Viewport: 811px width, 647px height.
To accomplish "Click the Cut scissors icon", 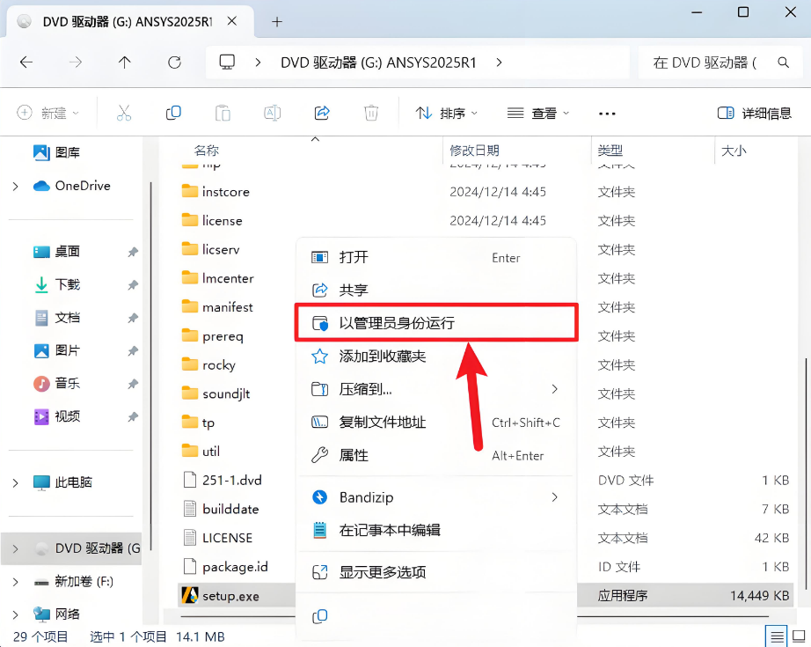I will pyautogui.click(x=124, y=113).
